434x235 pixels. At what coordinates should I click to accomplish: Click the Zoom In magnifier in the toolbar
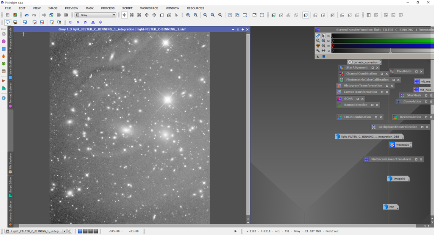point(188,15)
